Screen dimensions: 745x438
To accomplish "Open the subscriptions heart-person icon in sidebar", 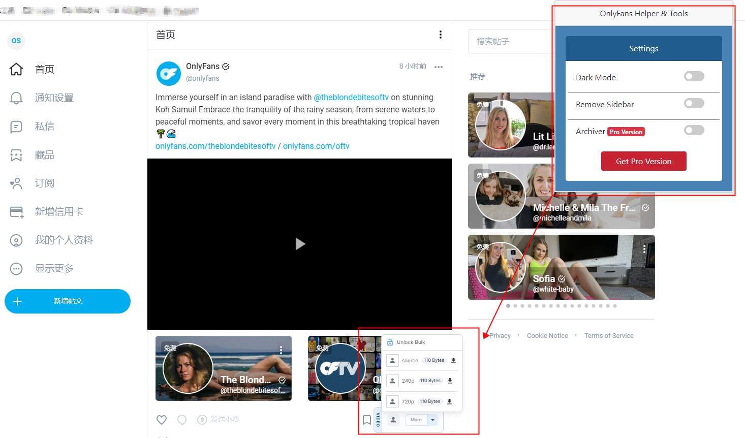I will click(16, 183).
